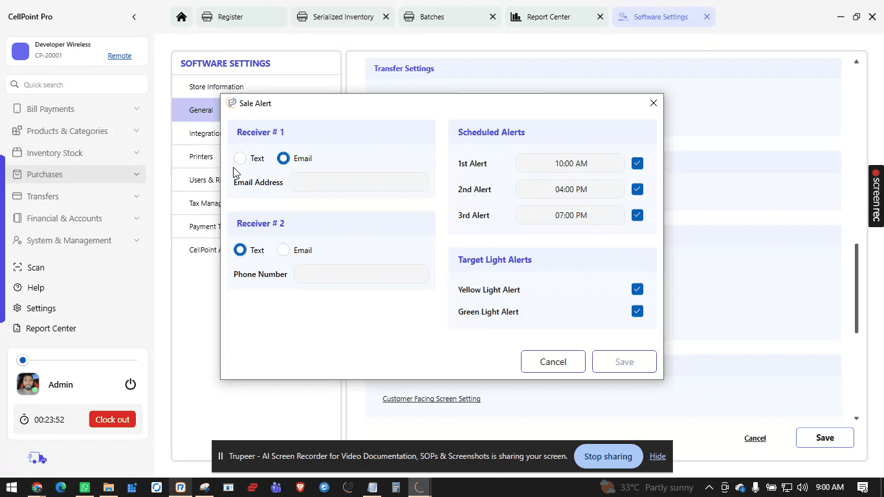Open Chrome from the Windows taskbar
This screenshot has height=497, width=884.
(x=37, y=487)
